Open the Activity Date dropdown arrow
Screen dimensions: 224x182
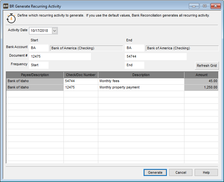(55, 31)
